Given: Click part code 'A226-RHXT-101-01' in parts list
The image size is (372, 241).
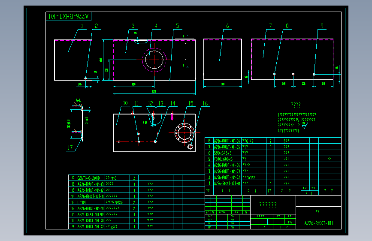Looking at the screenshot, I should pos(227,184).
